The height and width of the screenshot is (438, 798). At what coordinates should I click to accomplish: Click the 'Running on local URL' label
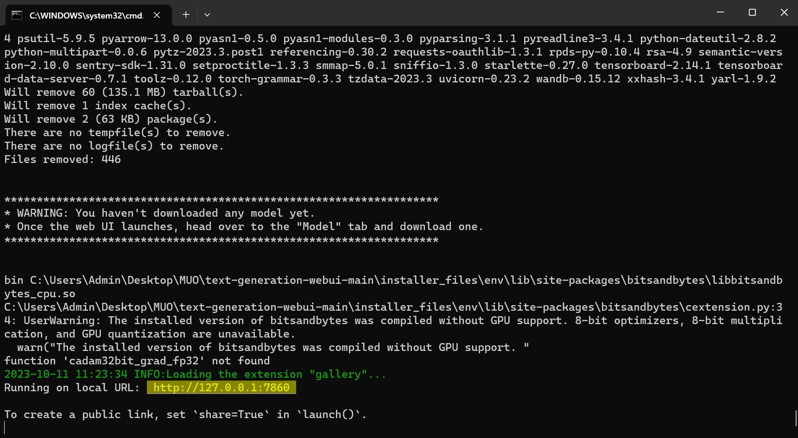click(x=69, y=388)
